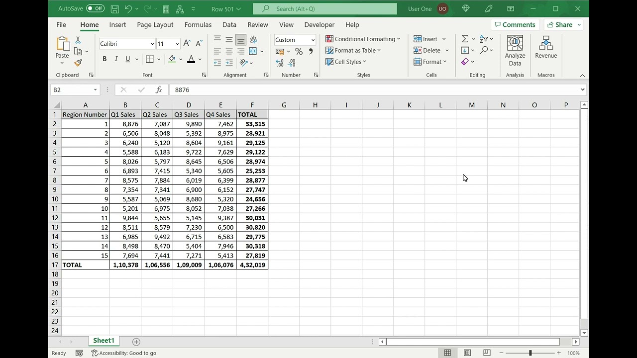Toggle Bold formatting
This screenshot has height=358, width=637.
pos(105,59)
